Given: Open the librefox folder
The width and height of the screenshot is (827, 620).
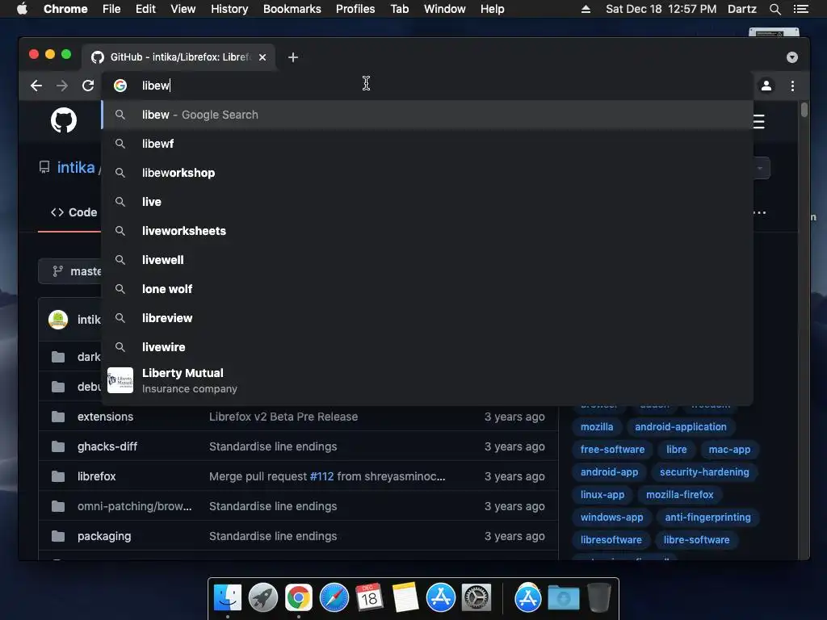Looking at the screenshot, I should tap(97, 476).
